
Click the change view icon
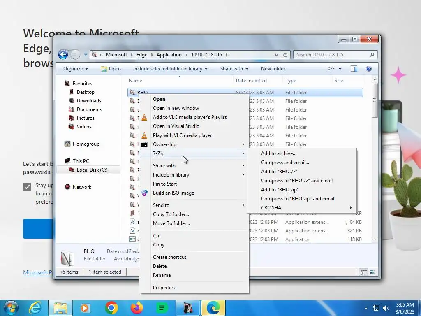(331, 69)
